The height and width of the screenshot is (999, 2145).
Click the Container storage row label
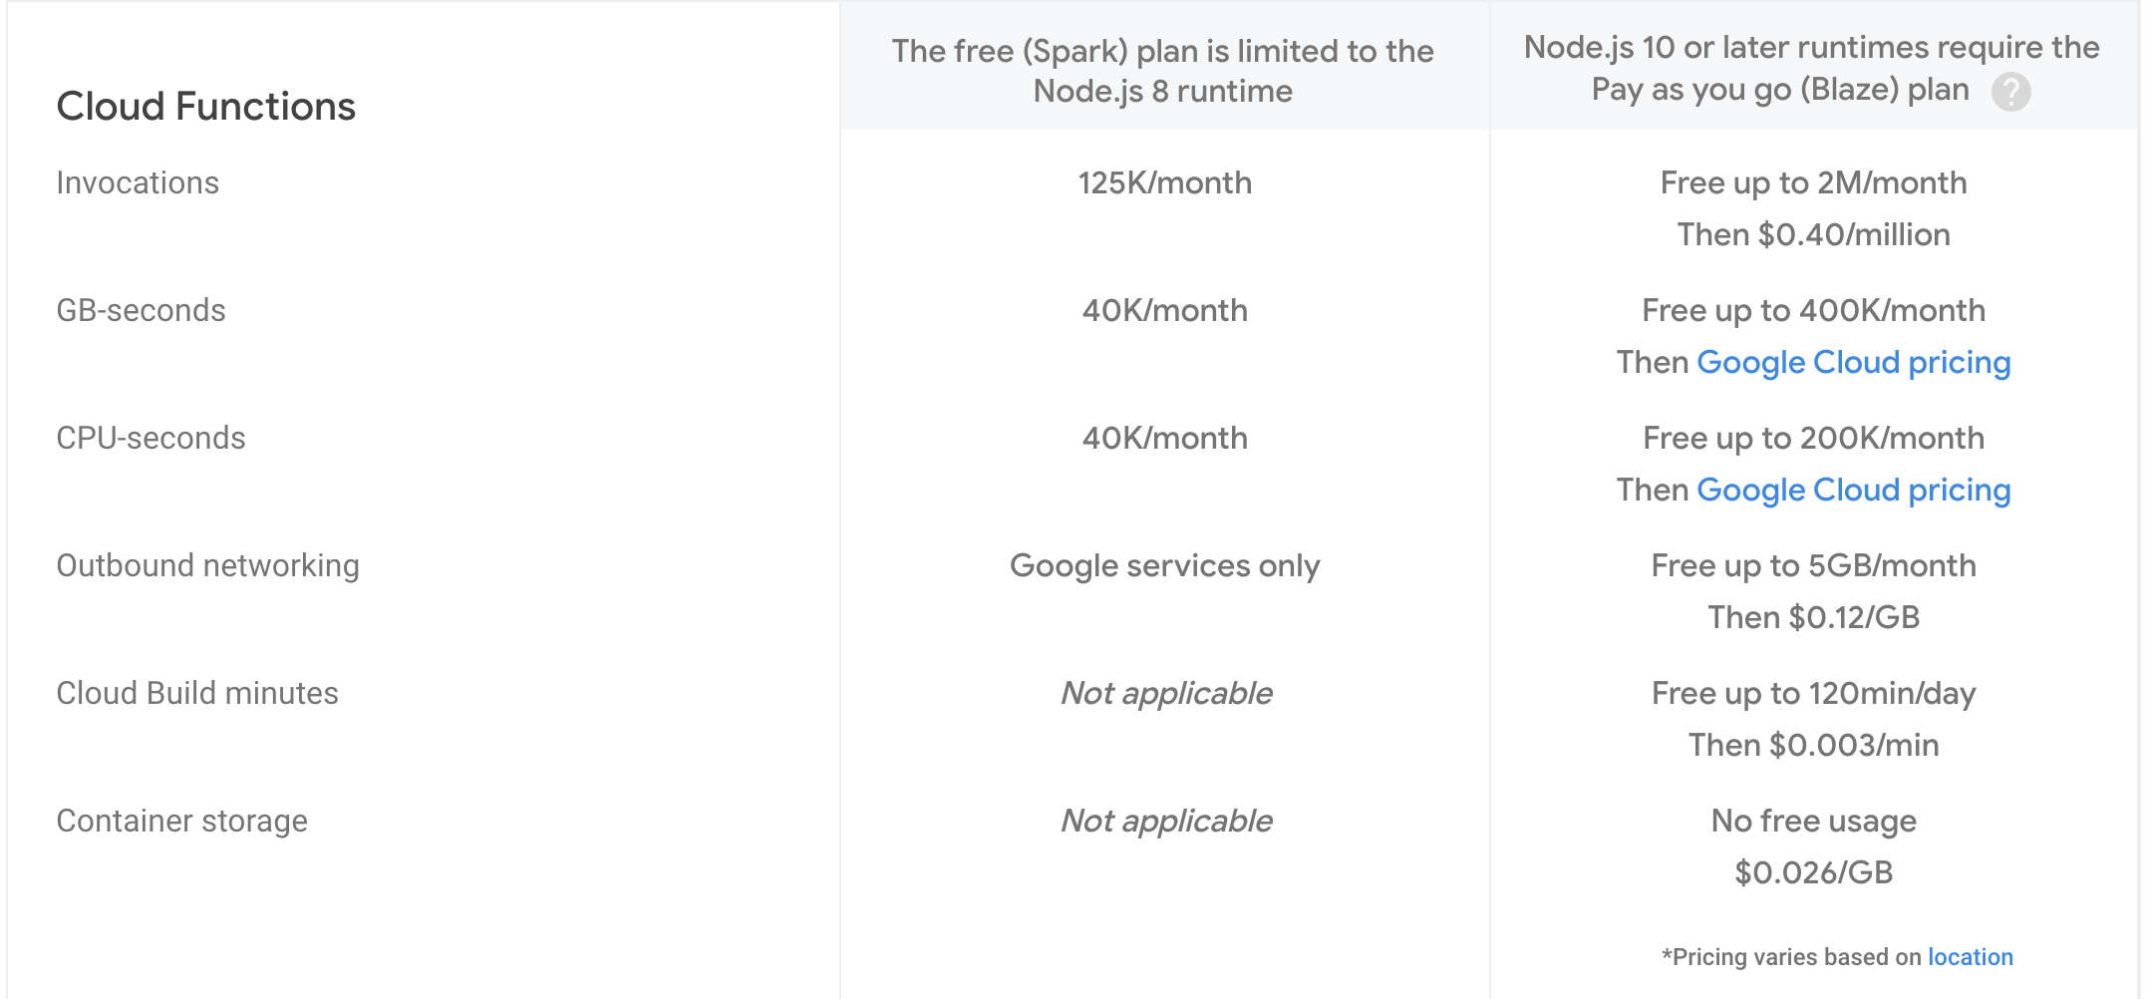(x=181, y=821)
